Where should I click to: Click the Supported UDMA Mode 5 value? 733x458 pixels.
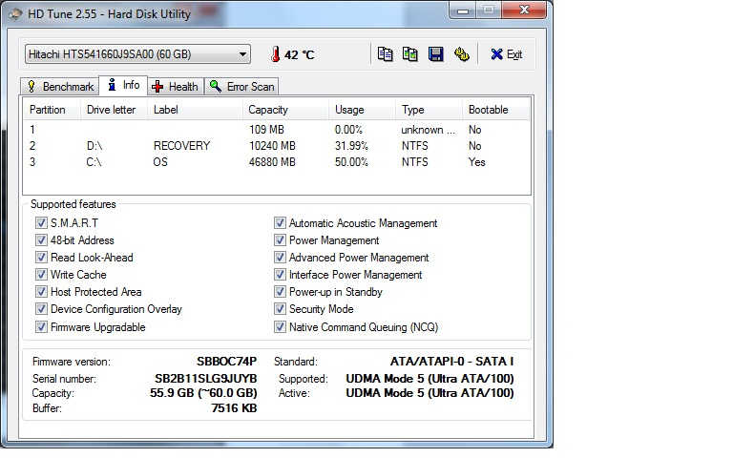pyautogui.click(x=429, y=379)
